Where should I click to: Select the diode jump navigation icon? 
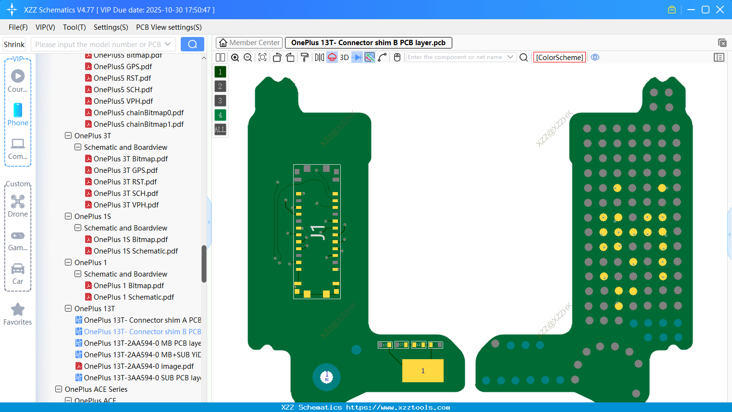click(x=357, y=57)
